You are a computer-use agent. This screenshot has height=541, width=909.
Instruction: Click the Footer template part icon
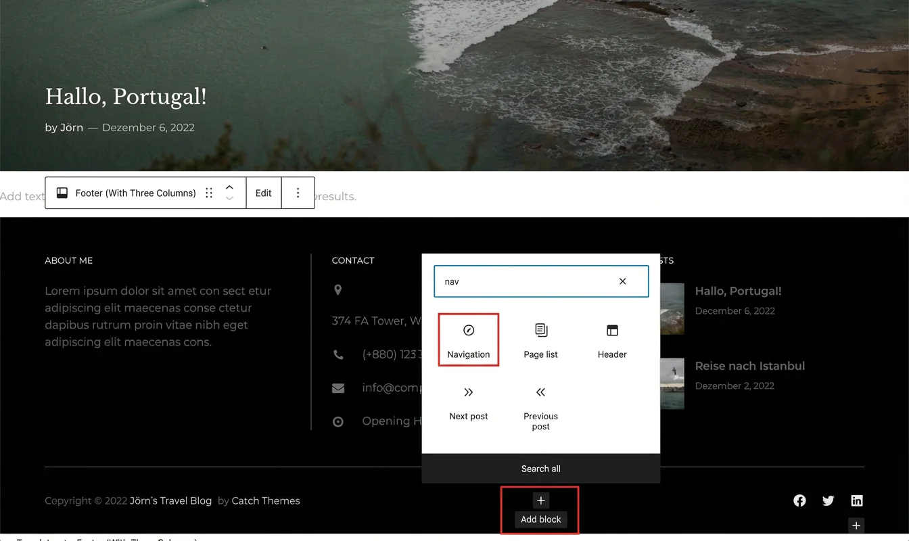62,193
